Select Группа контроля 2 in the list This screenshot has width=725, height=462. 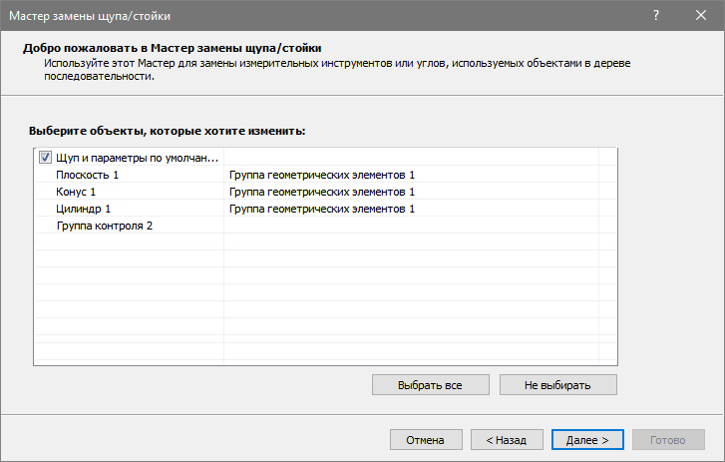point(105,226)
